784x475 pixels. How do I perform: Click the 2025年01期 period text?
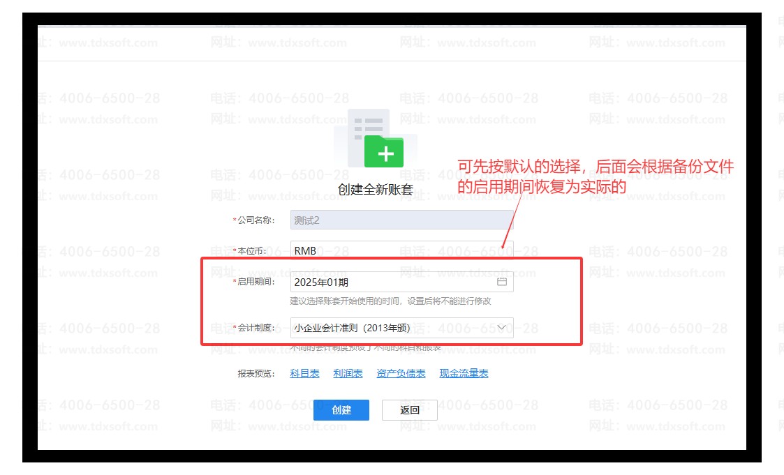click(x=321, y=282)
